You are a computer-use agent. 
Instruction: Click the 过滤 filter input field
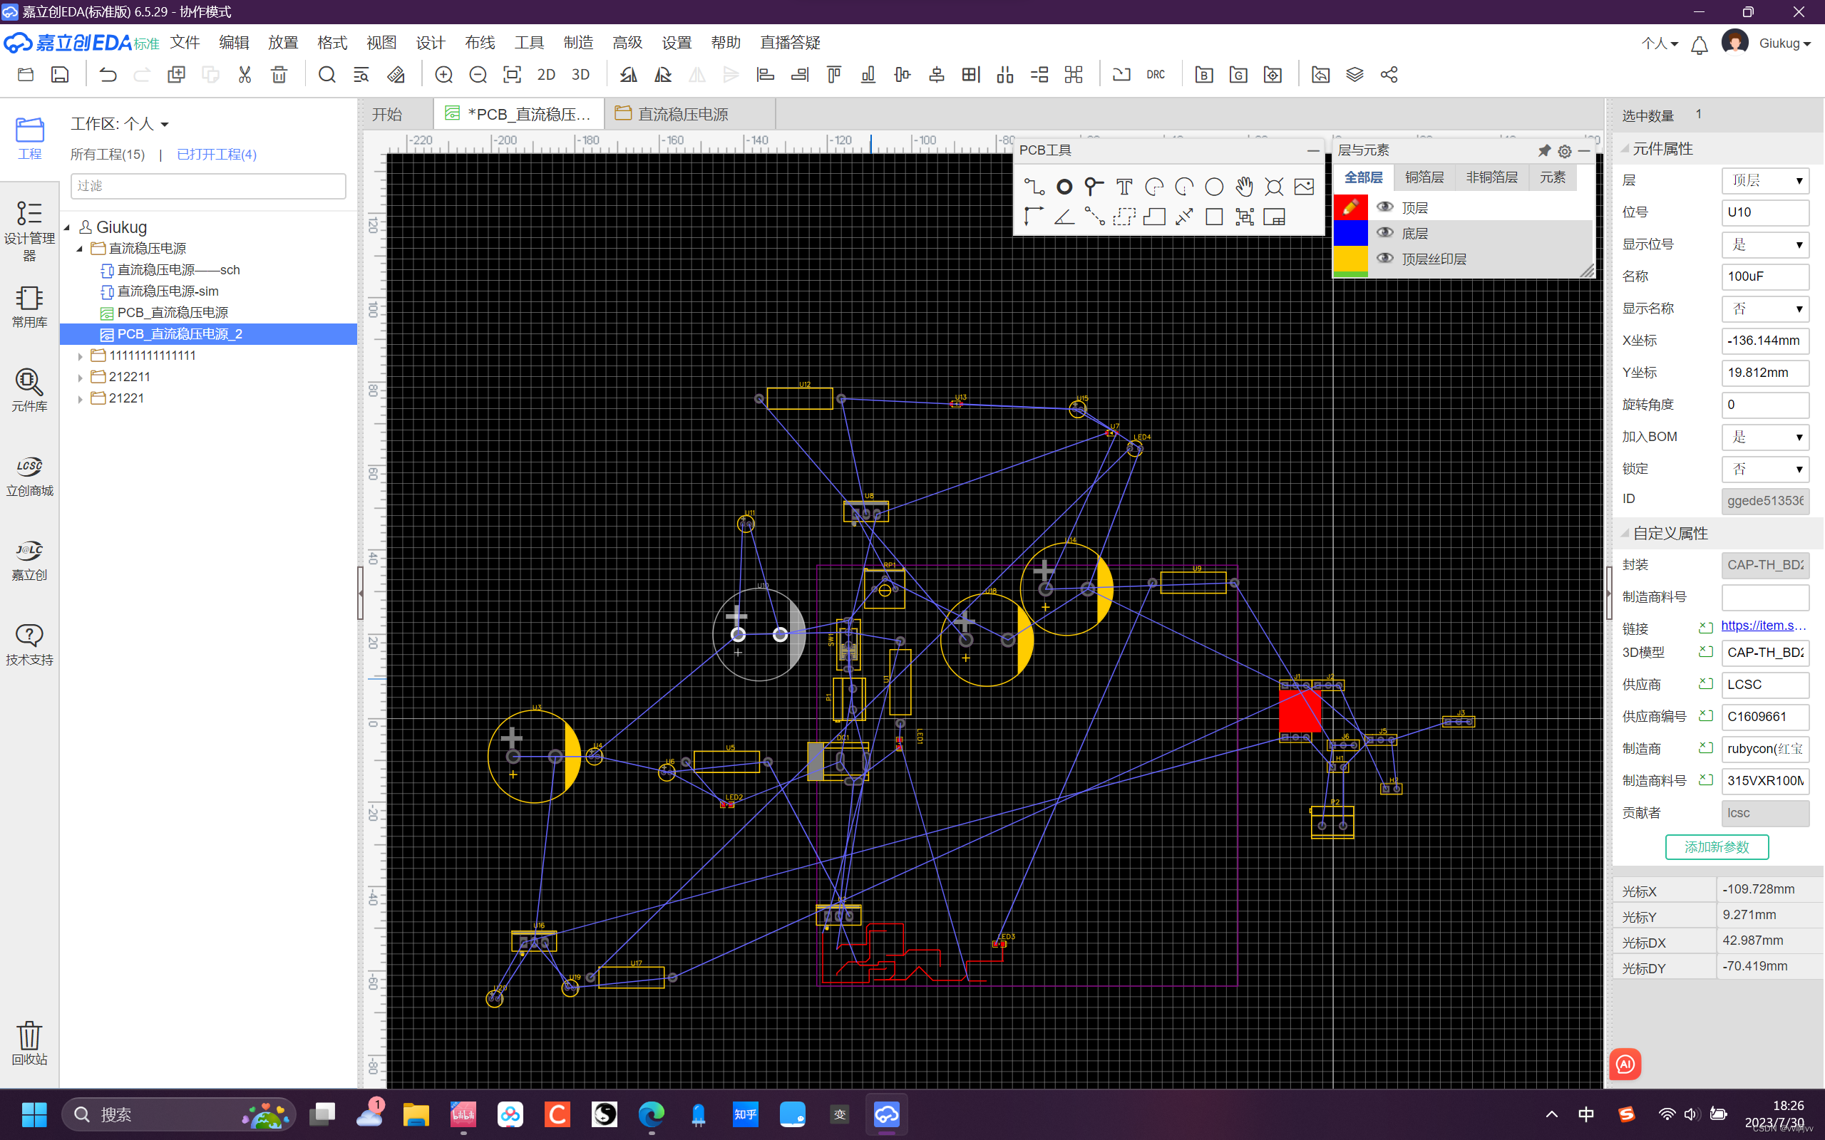(208, 185)
